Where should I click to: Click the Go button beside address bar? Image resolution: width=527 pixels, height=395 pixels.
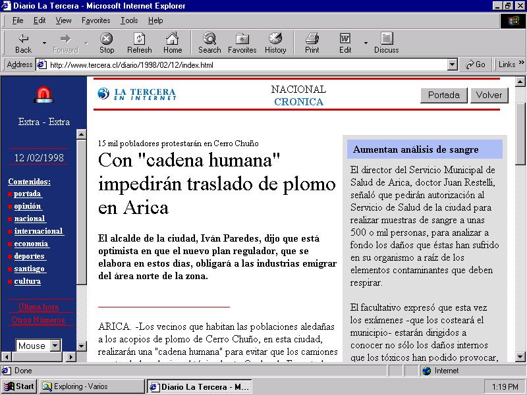click(476, 65)
